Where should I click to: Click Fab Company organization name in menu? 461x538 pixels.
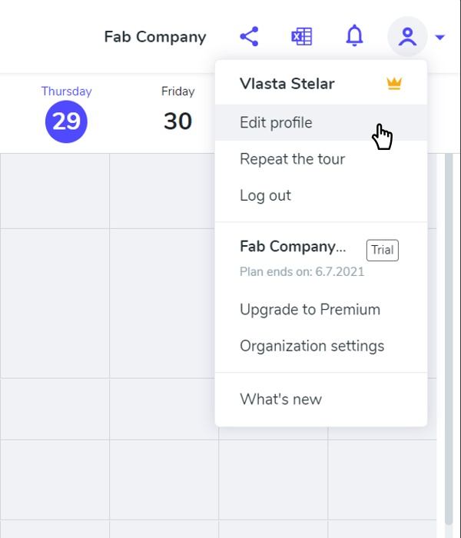(293, 247)
